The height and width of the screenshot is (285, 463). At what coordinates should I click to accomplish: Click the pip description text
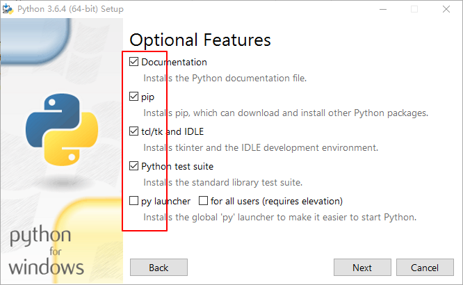(286, 113)
